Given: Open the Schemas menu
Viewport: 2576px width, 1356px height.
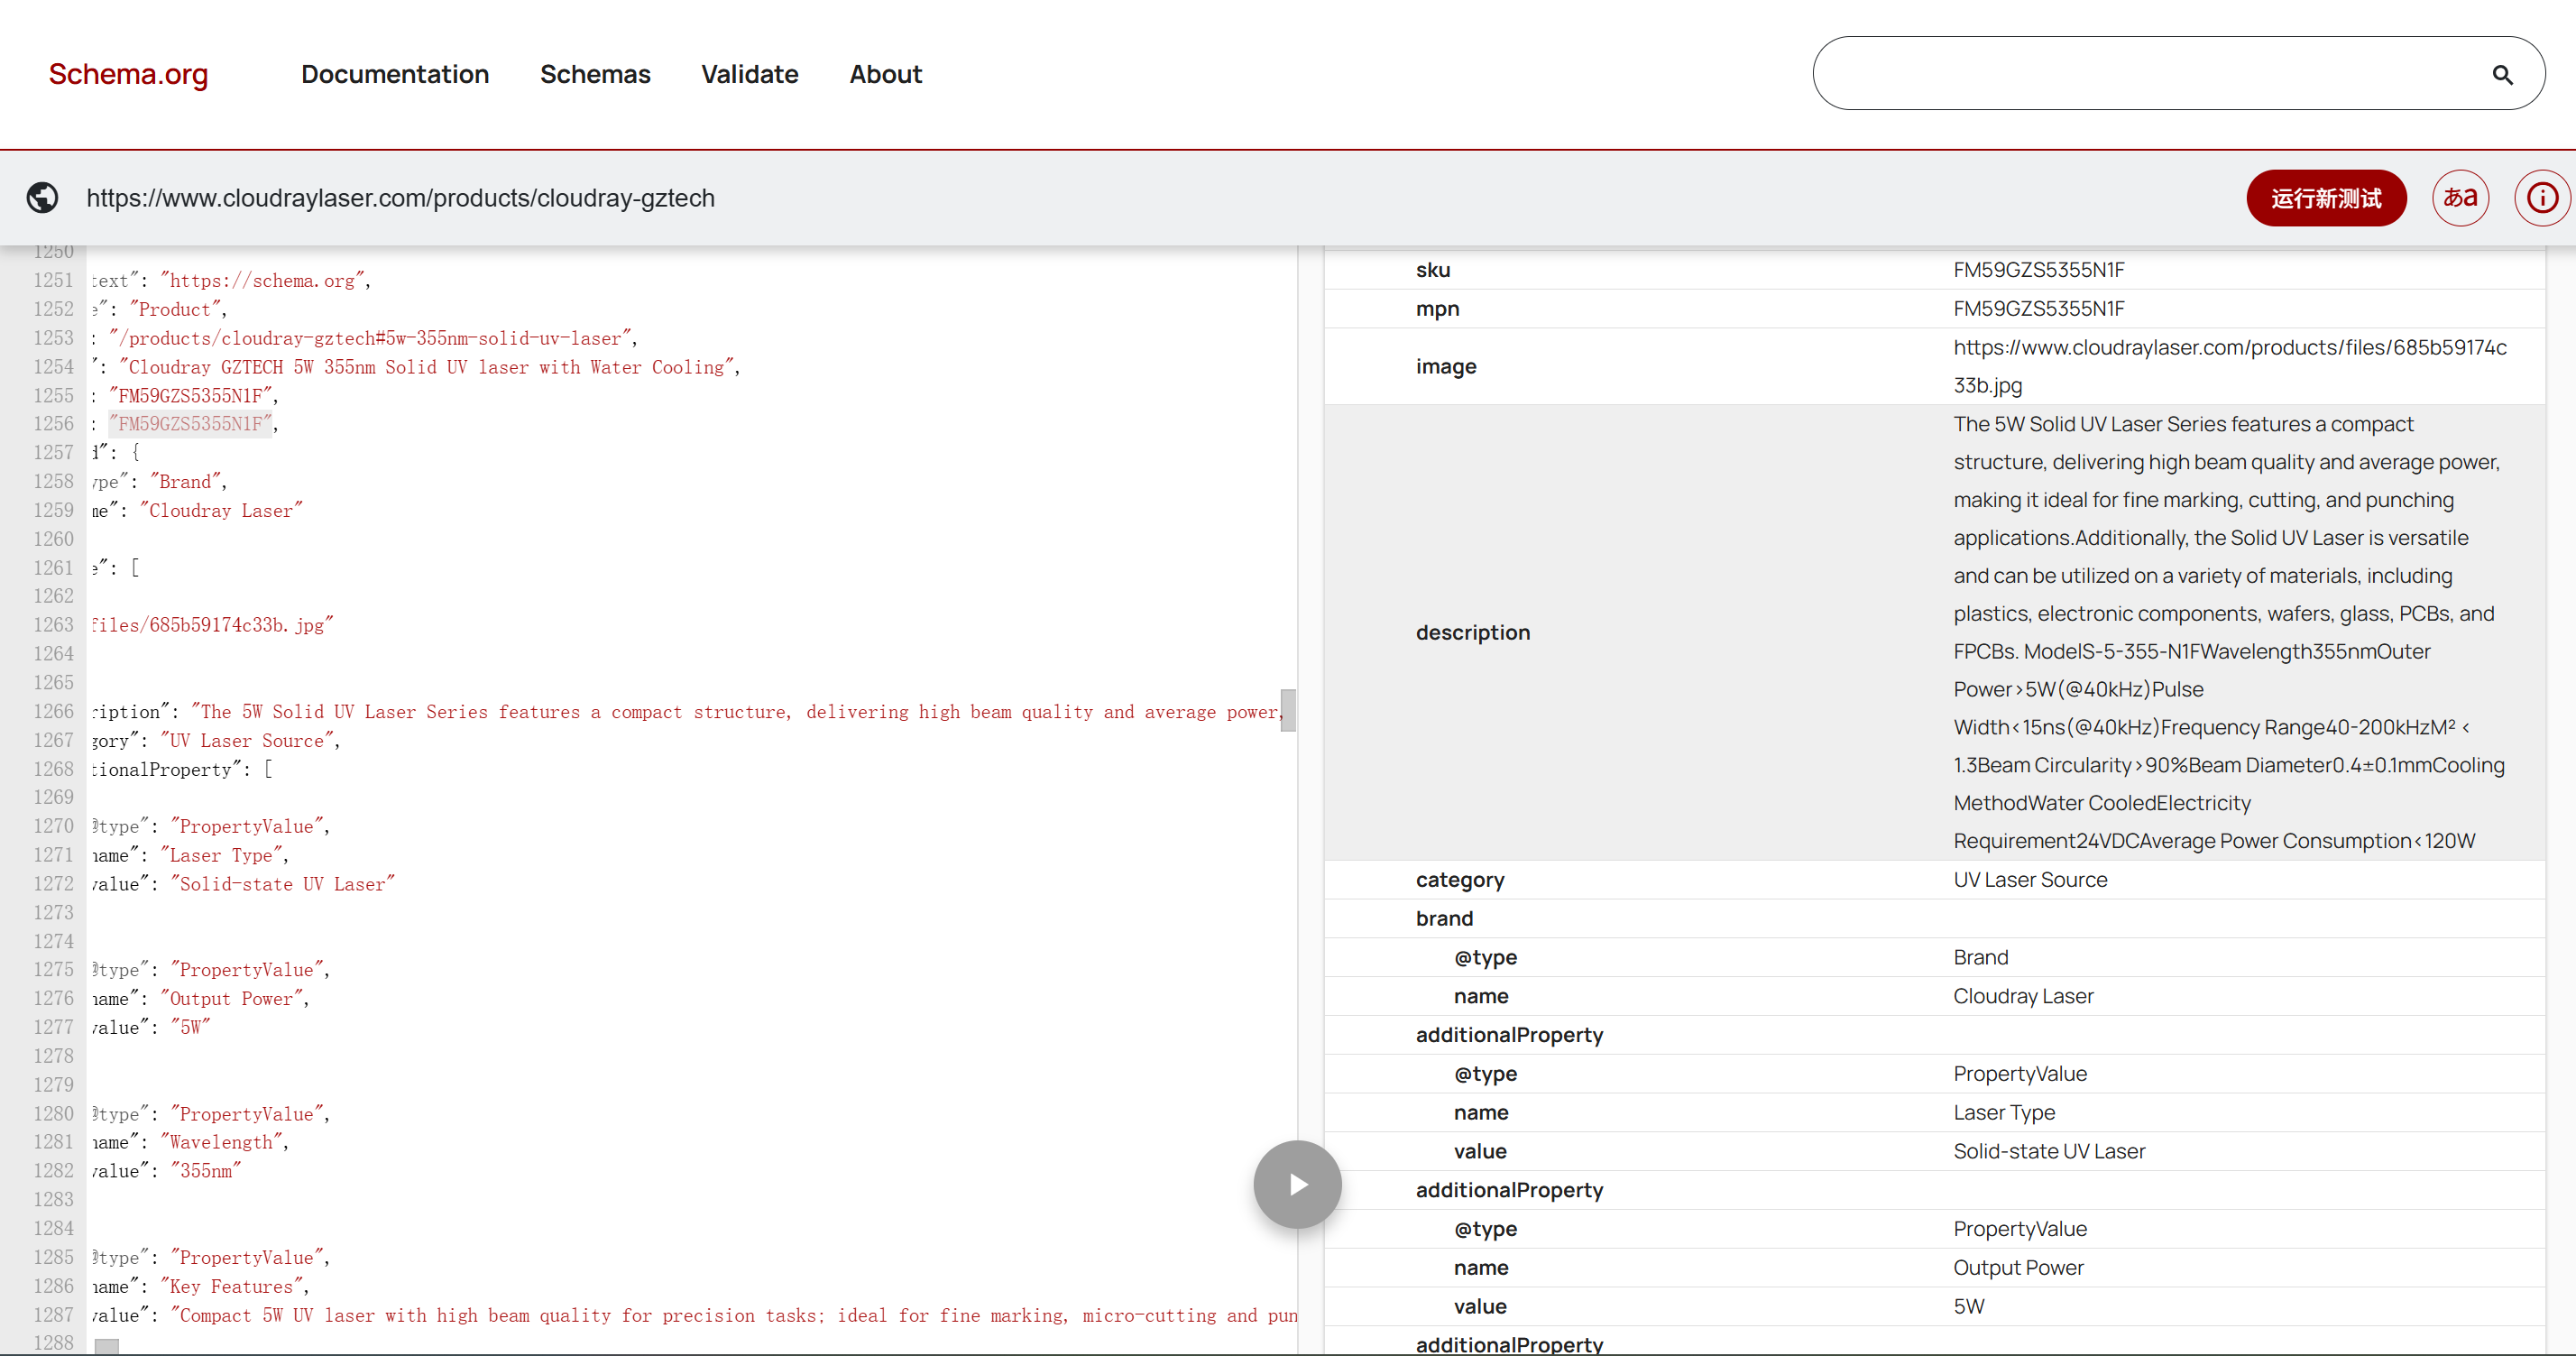Looking at the screenshot, I should tap(595, 74).
